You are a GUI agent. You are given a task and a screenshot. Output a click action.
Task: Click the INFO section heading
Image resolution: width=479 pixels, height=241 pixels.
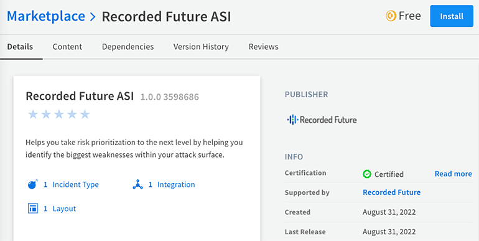tap(294, 157)
